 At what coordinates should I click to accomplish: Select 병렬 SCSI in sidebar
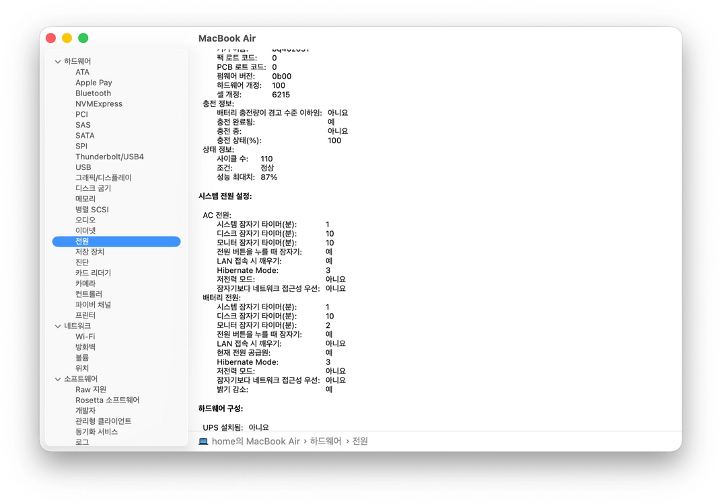(92, 210)
